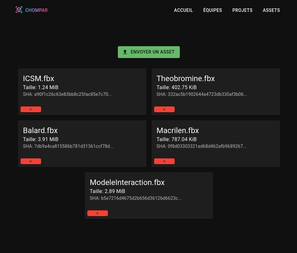Click the Macrilen.fbx asset title
297x253 pixels.
(x=178, y=131)
